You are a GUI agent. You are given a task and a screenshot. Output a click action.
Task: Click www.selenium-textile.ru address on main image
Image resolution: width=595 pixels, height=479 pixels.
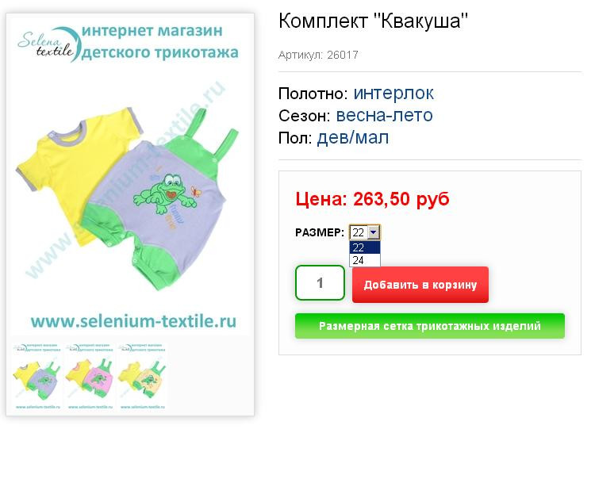point(133,321)
